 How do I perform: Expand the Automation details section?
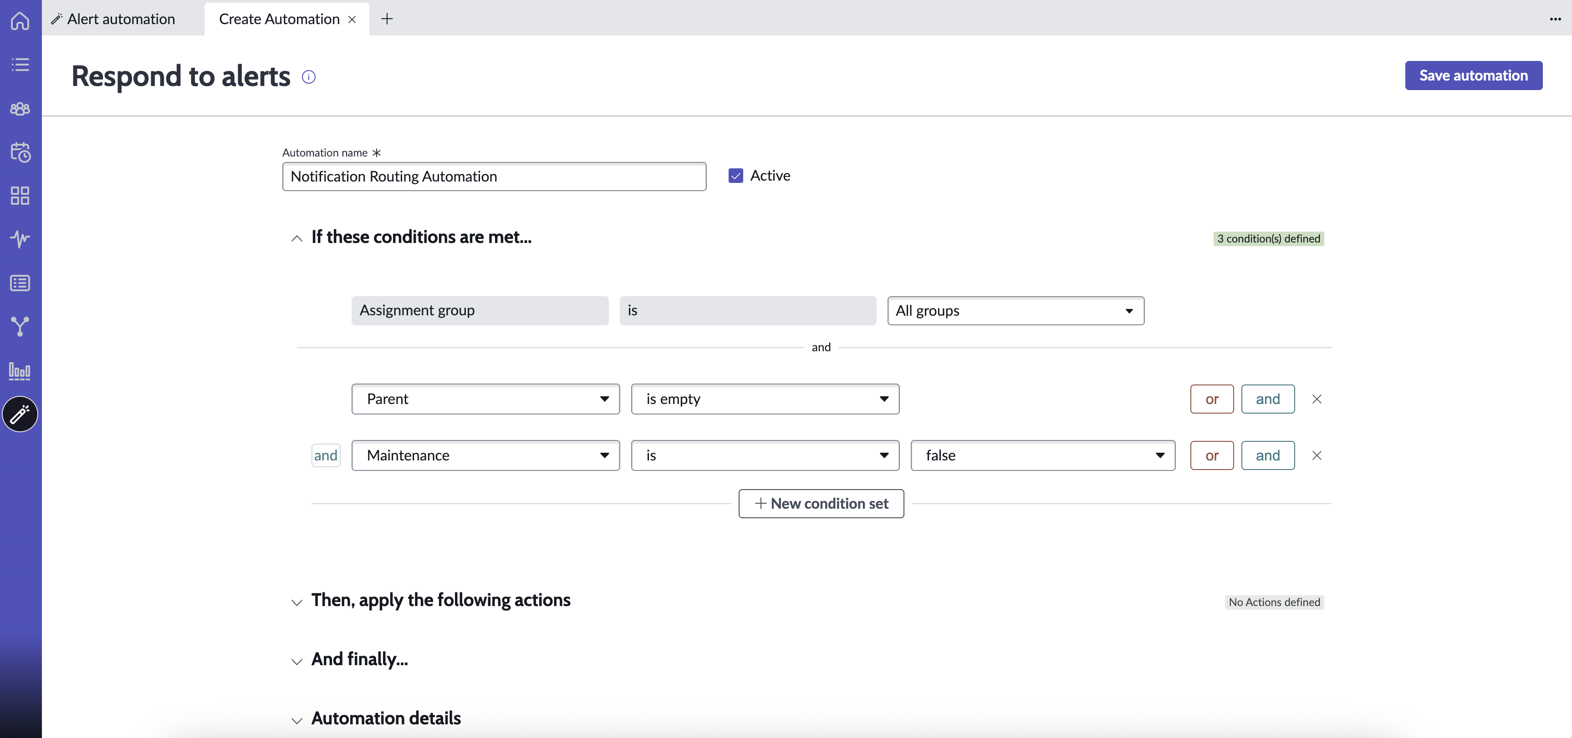click(296, 720)
